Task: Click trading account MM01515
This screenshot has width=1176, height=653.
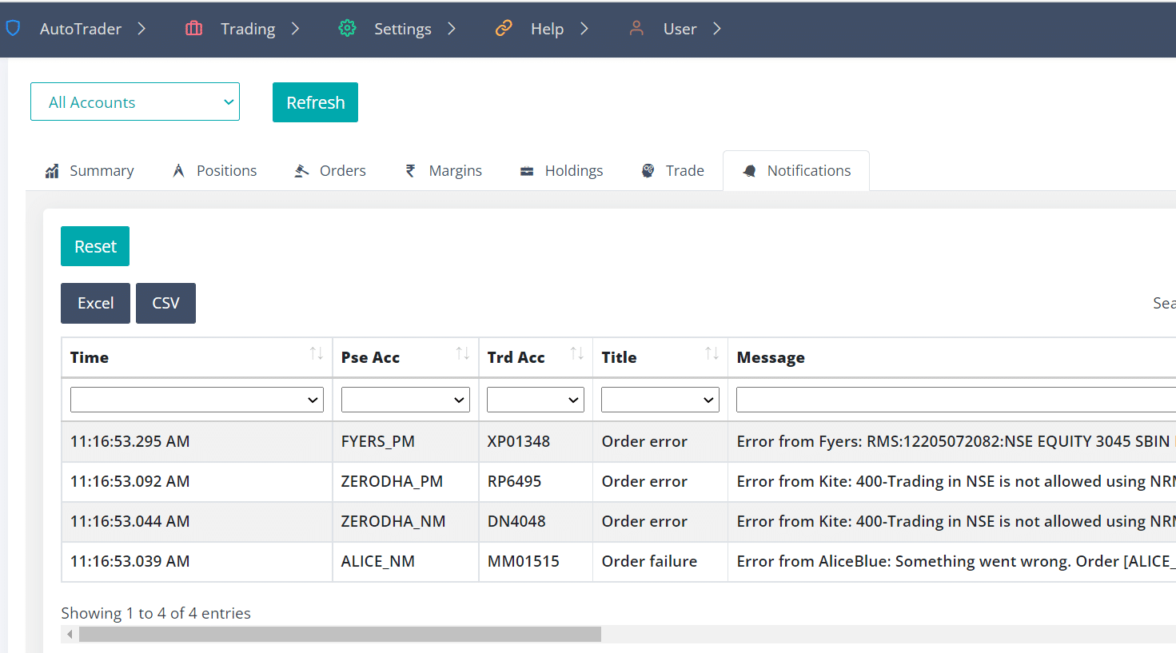Action: click(x=524, y=561)
